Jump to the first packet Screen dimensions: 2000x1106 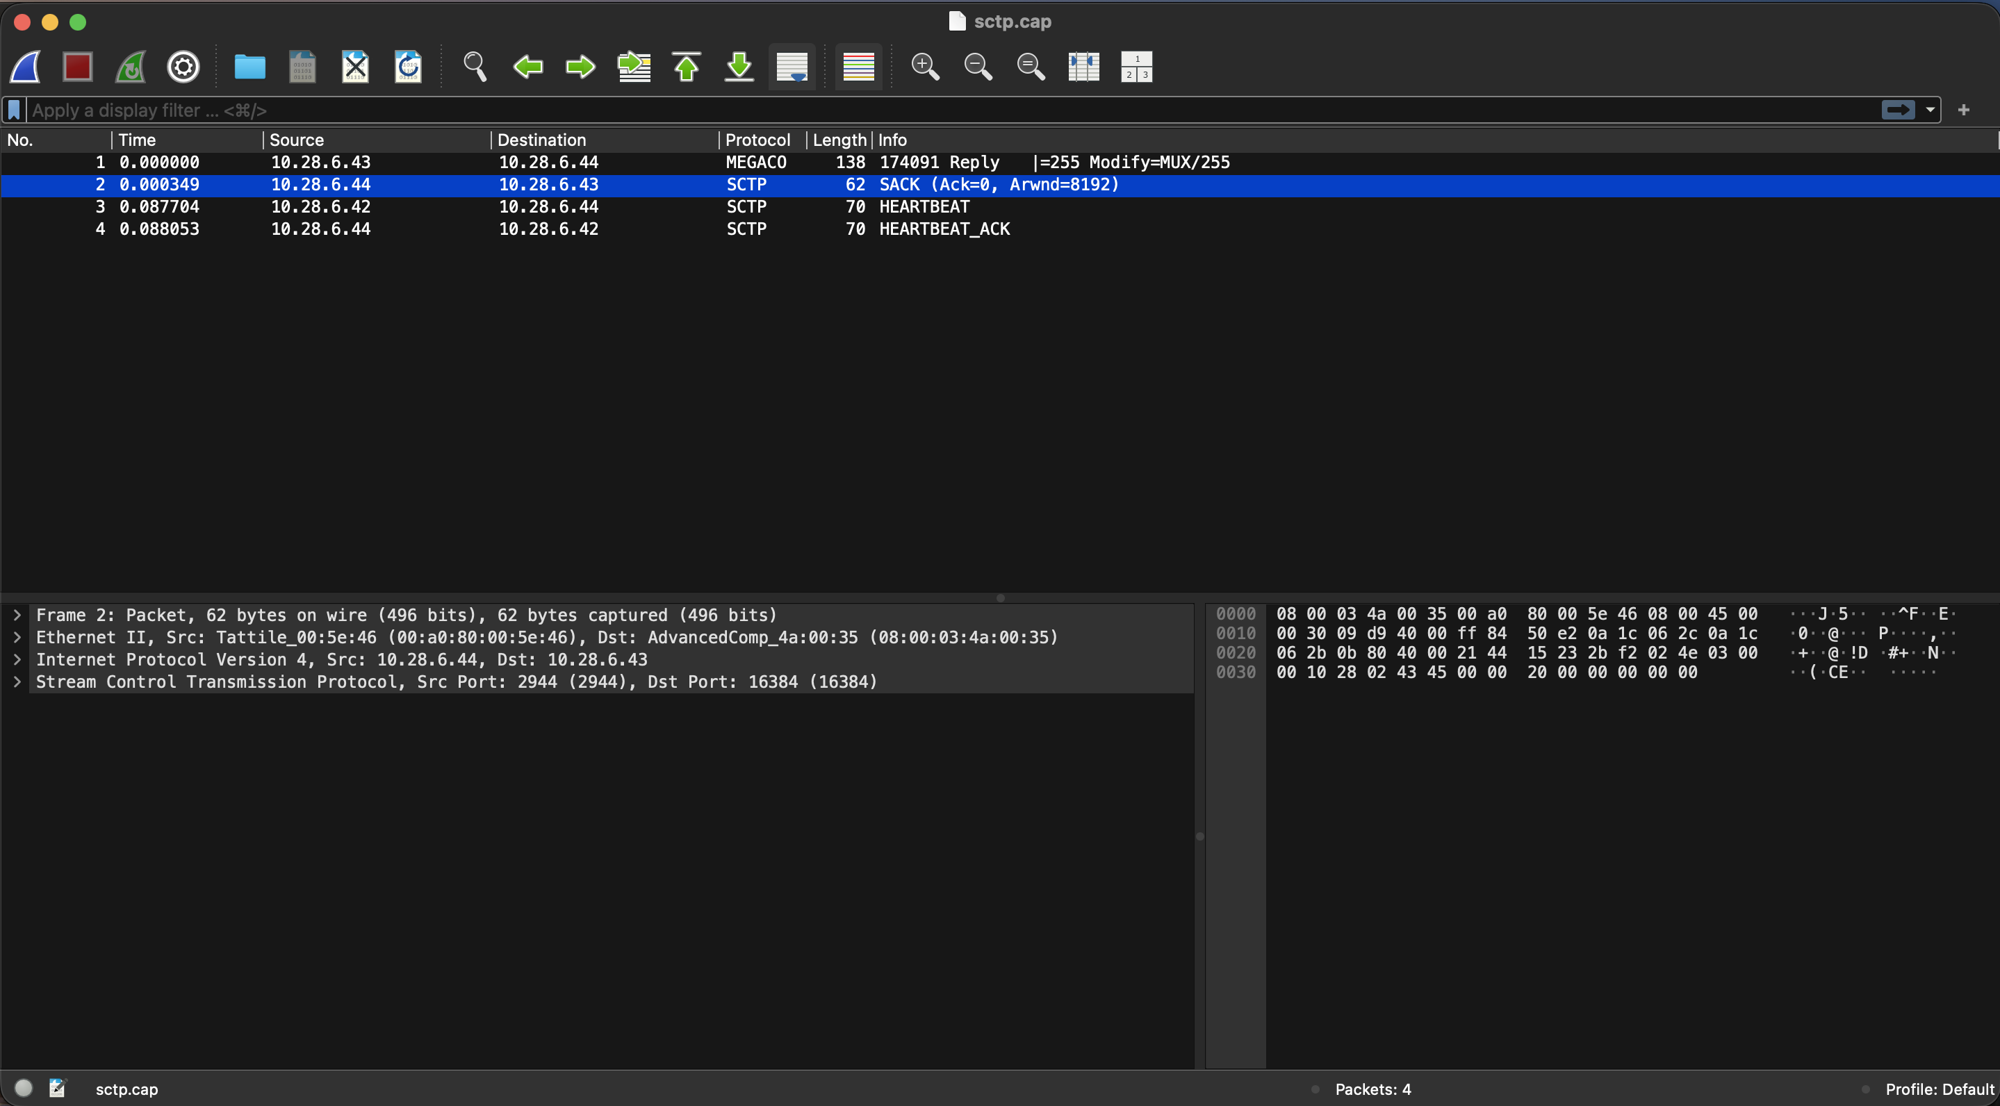pyautogui.click(x=687, y=67)
